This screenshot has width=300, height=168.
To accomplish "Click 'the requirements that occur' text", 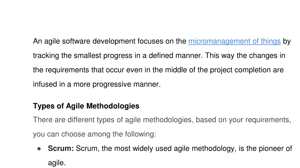I will point(78,70).
